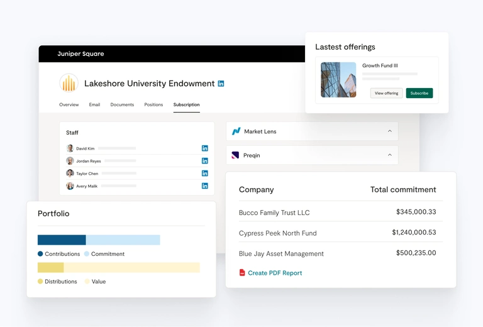Click the View offering button
This screenshot has height=327, width=483.
pos(387,93)
